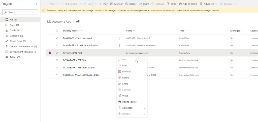
Task: Click Share in the top toolbar
Action: pyautogui.click(x=144, y=4)
